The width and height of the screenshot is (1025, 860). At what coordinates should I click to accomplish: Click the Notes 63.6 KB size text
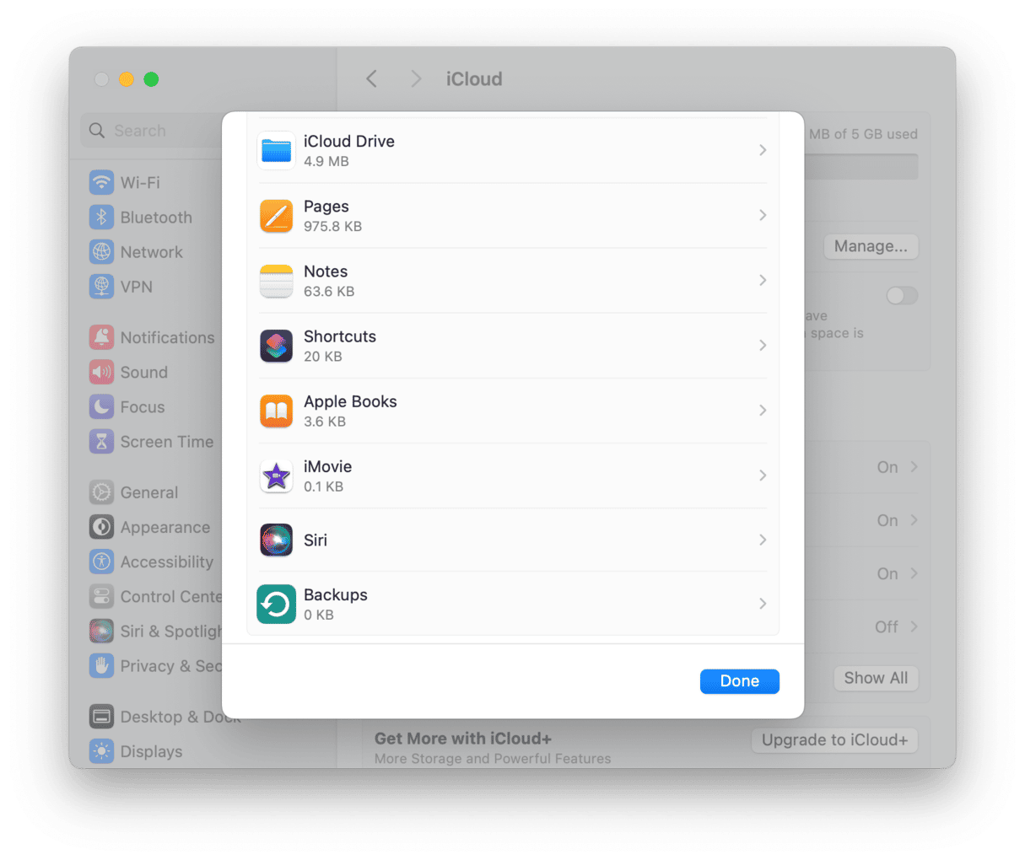pos(329,291)
